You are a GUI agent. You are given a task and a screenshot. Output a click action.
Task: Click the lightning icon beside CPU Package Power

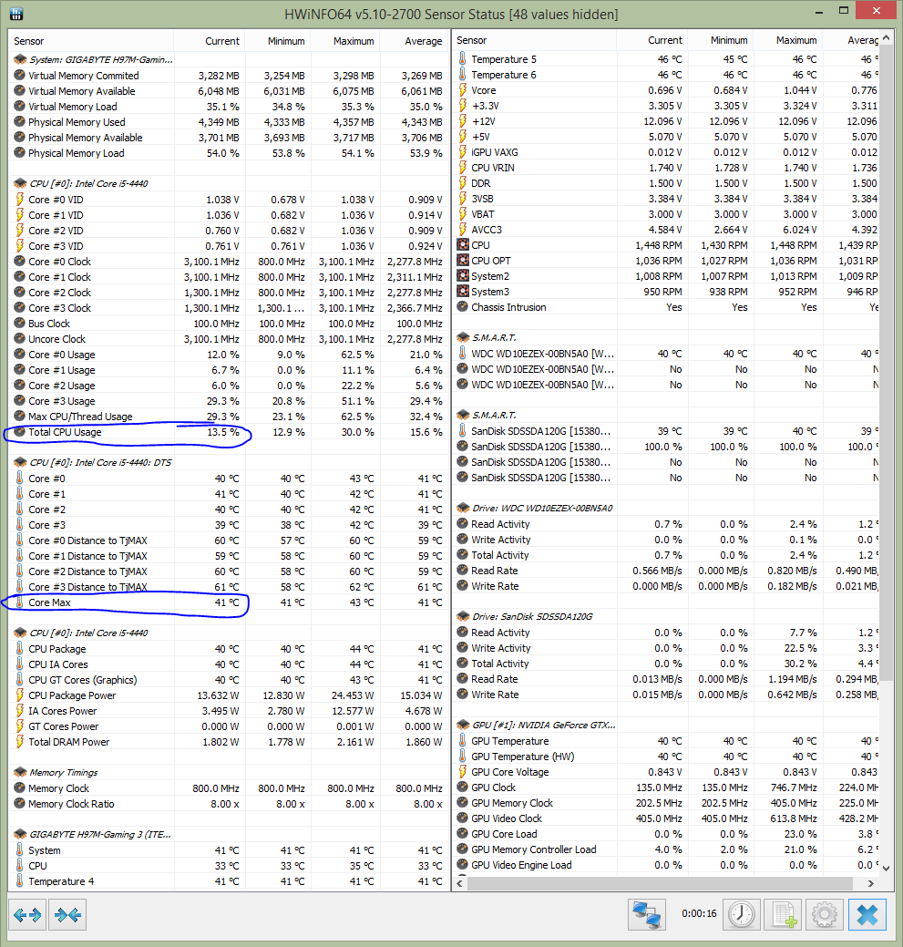coord(19,695)
